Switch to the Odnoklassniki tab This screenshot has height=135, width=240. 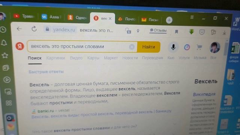click(x=77, y=18)
